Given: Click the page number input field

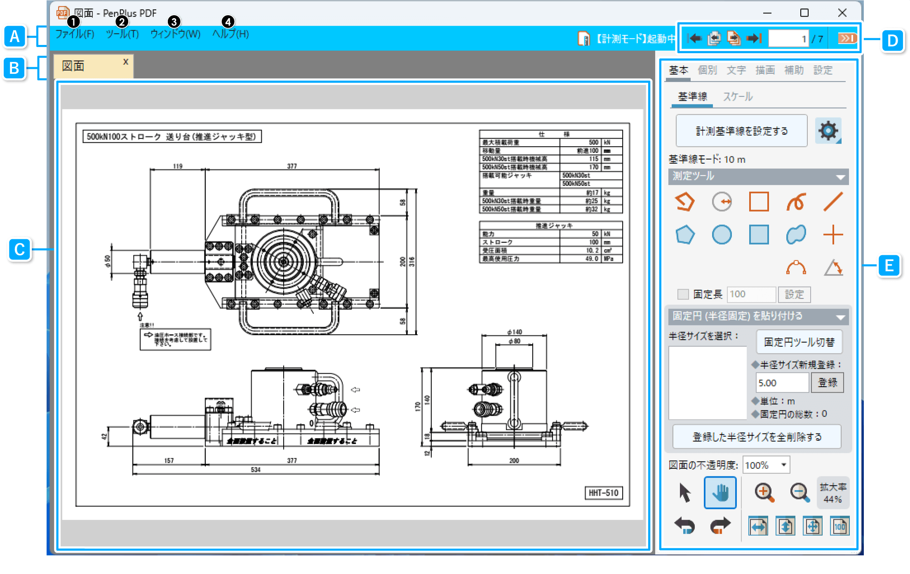Looking at the screenshot, I should 788,39.
